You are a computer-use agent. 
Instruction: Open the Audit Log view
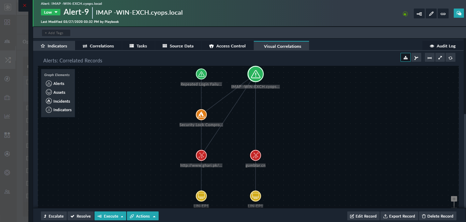point(442,45)
